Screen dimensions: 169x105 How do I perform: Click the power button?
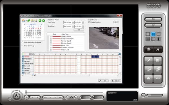(17, 96)
